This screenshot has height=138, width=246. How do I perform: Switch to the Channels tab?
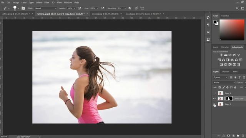[x=226, y=72]
